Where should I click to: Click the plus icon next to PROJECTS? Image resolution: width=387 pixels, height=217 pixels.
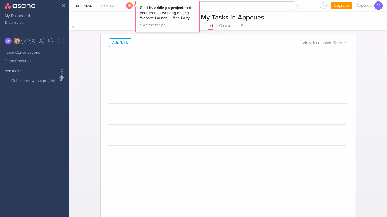(x=62, y=71)
